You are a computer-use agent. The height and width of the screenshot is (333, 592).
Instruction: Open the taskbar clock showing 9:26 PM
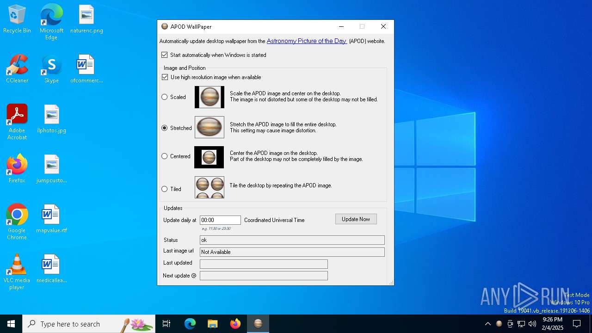(552, 324)
